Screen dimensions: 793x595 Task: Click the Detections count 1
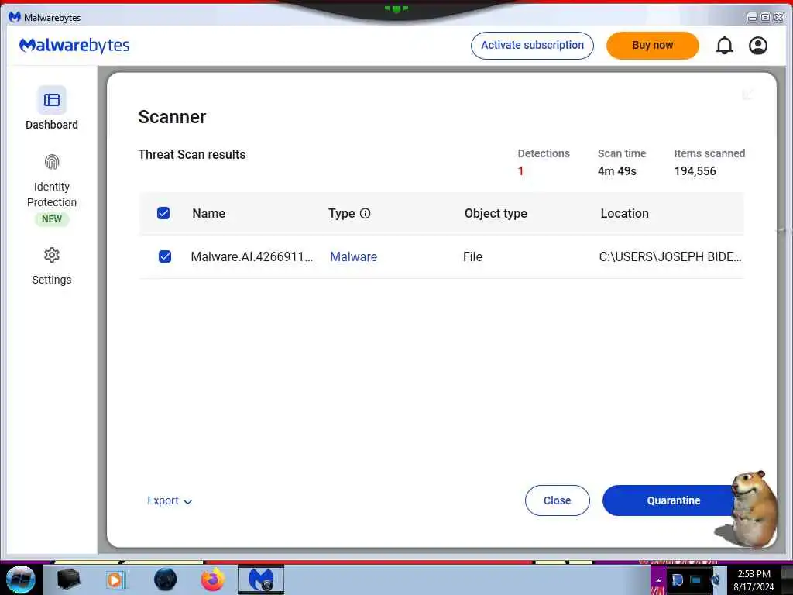520,171
